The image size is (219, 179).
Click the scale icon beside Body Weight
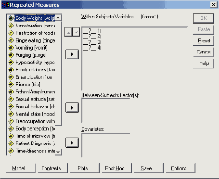[11, 18]
